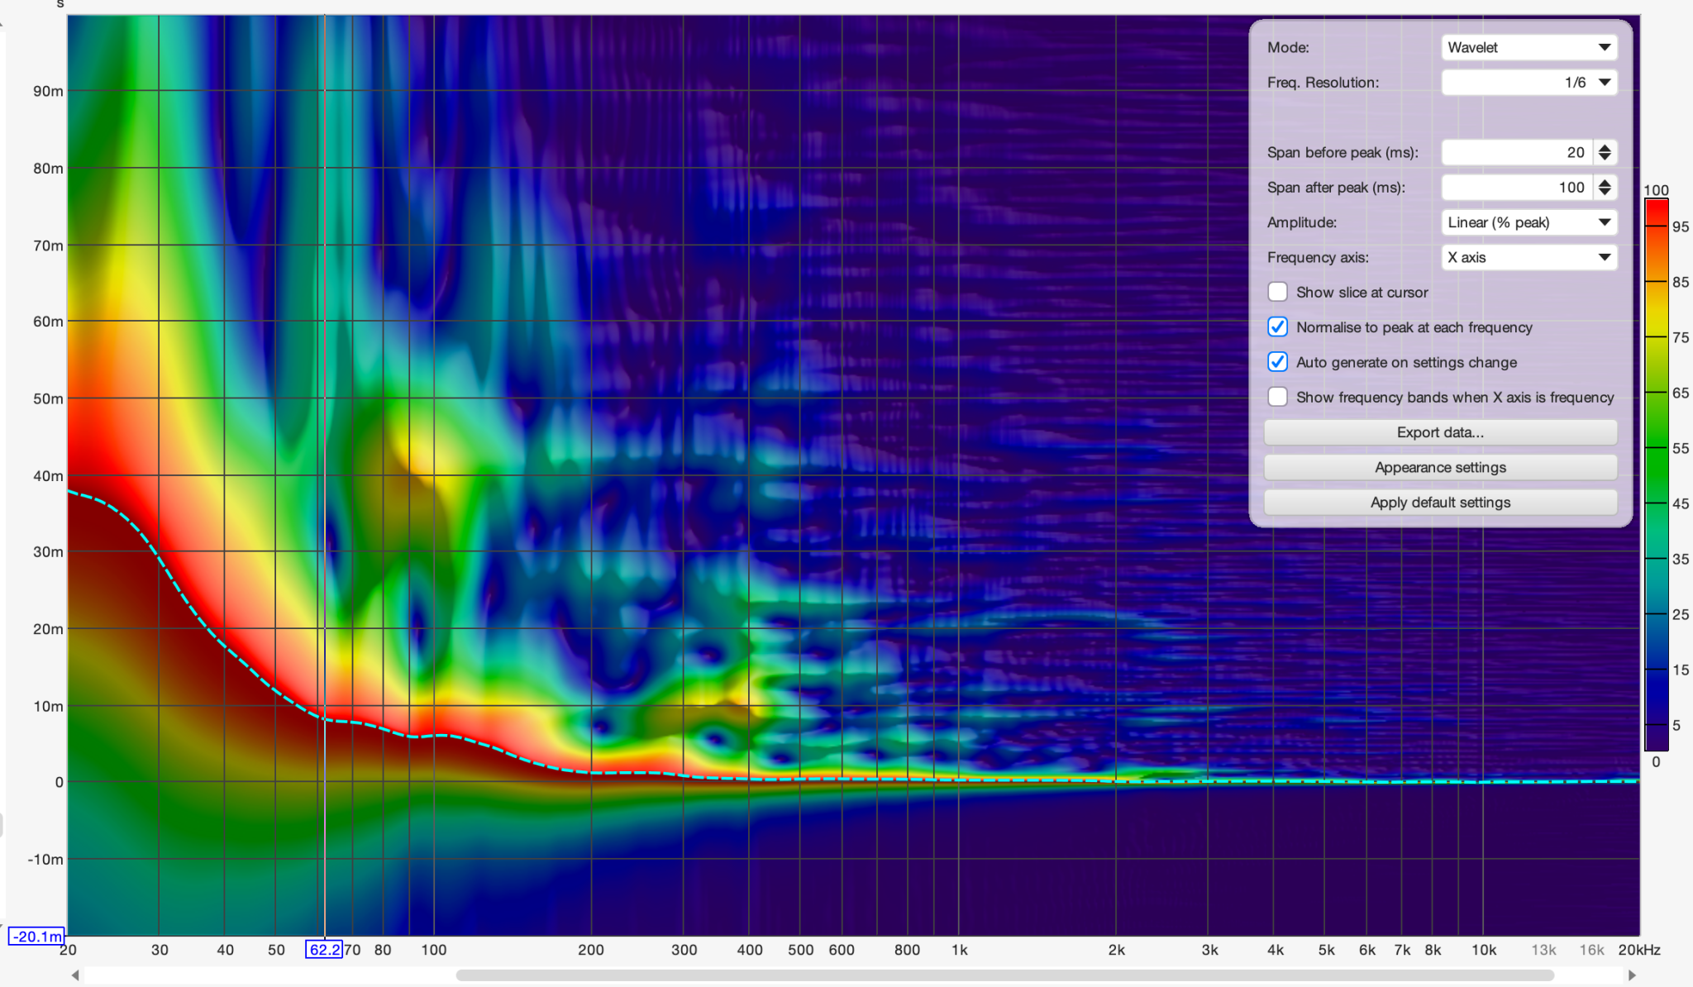Click the 50m time axis label
This screenshot has width=1693, height=987.
click(x=48, y=398)
